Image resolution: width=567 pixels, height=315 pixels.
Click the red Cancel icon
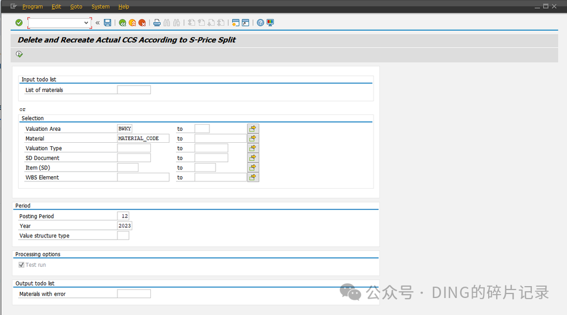click(142, 23)
